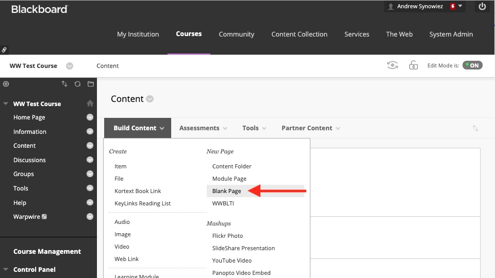The image size is (495, 278).
Task: Click WW Test Course breadcrumb link
Action: point(33,65)
